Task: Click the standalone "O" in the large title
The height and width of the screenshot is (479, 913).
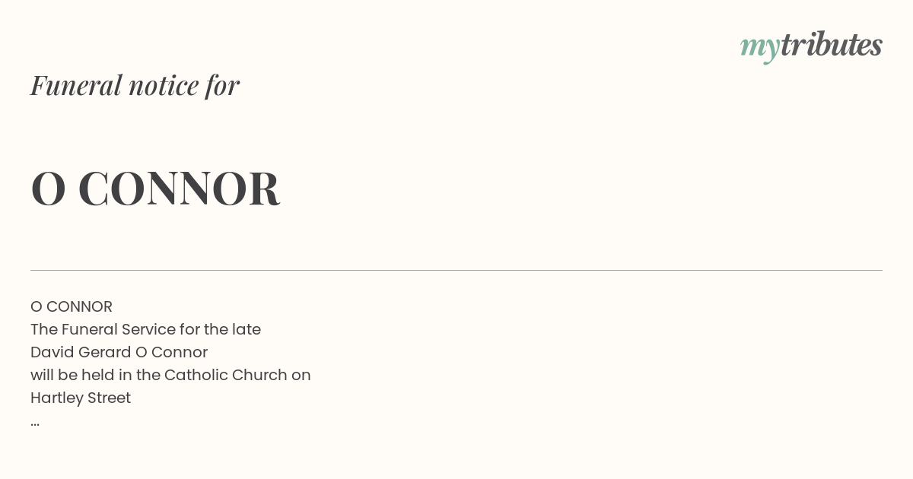Action: point(48,189)
